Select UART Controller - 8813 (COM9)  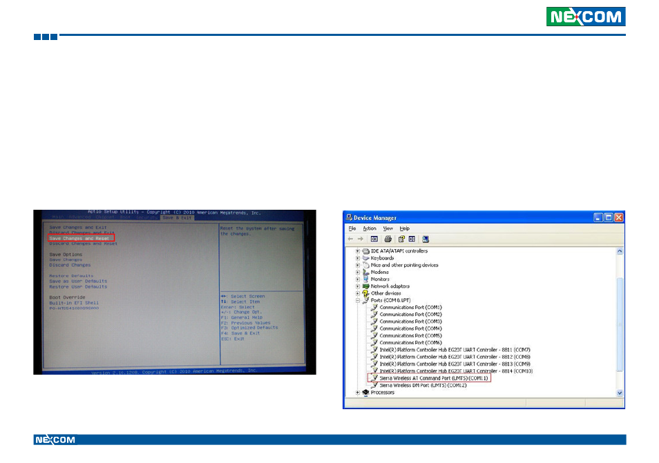point(455,364)
